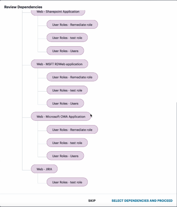Pick Remediate role under MSFT RDWeb application
This screenshot has width=177, height=207.
(x=72, y=77)
